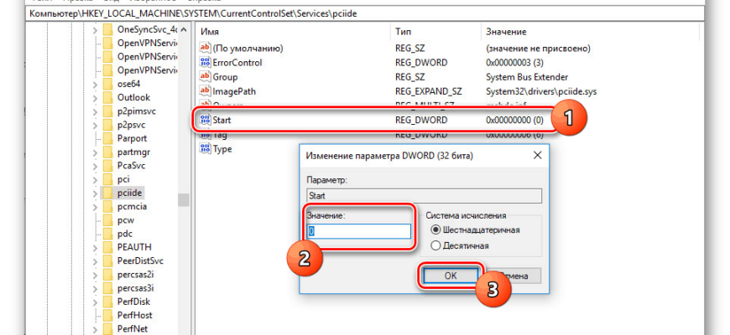Click the pcw folder icon

click(108, 219)
